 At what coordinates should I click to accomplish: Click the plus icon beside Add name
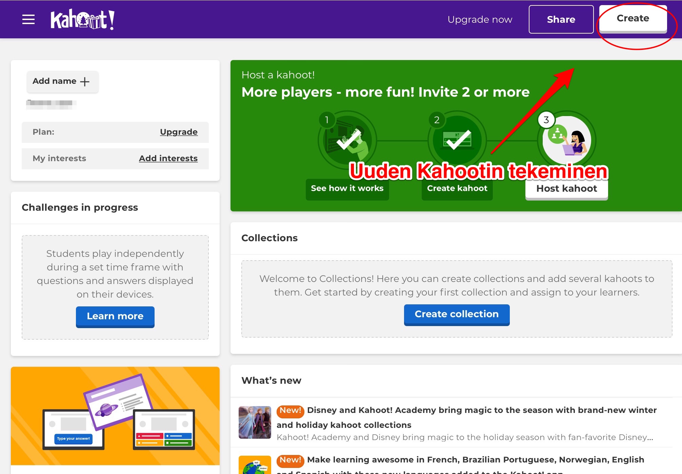click(85, 81)
